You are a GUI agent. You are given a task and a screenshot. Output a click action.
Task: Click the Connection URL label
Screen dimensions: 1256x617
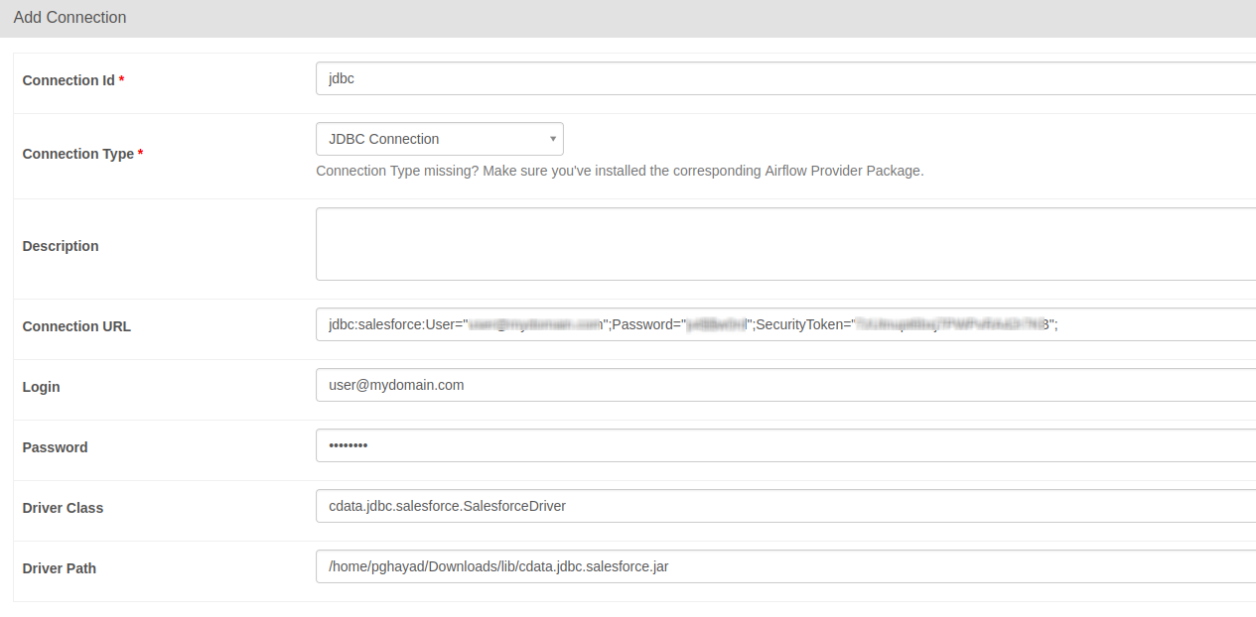76,326
